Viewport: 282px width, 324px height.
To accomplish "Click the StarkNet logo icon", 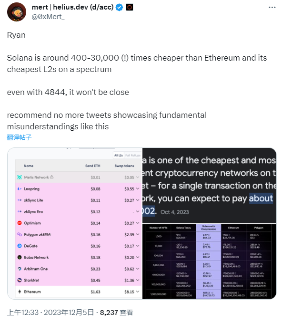I will tap(20, 280).
